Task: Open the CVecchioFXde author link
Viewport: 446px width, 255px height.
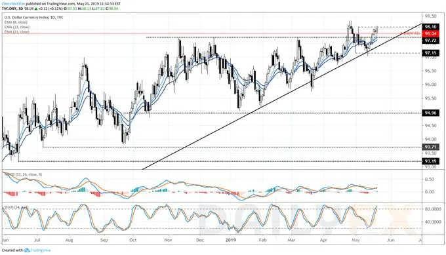Action: (13, 4)
